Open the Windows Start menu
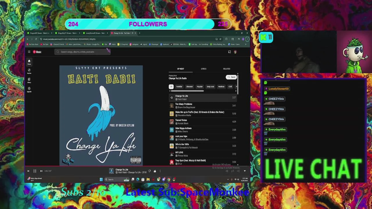The height and width of the screenshot is (209, 372). click(x=101, y=179)
